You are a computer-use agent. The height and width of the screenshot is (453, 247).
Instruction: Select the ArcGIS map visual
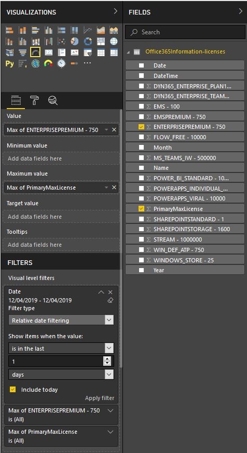[x=35, y=63]
